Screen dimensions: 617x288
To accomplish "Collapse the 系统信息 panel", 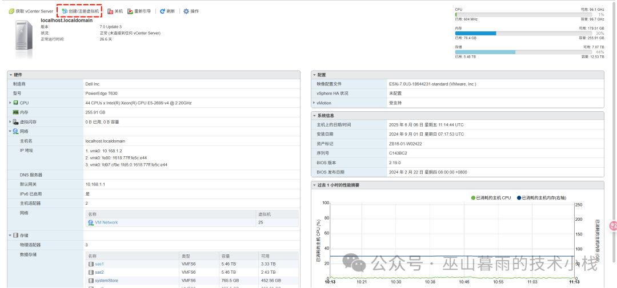I will tap(314, 116).
